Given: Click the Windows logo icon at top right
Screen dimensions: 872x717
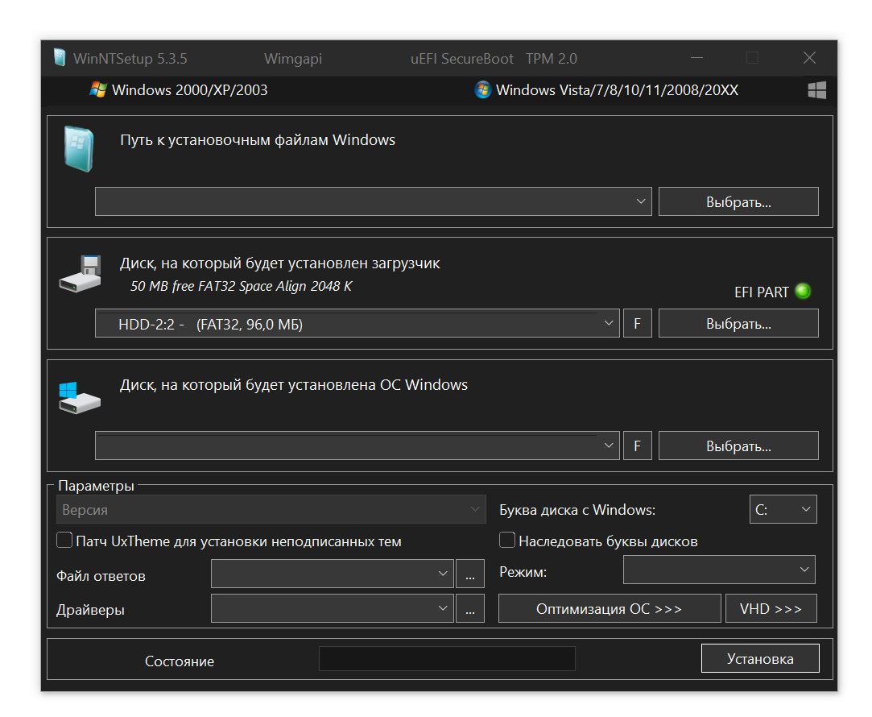Looking at the screenshot, I should (x=817, y=90).
